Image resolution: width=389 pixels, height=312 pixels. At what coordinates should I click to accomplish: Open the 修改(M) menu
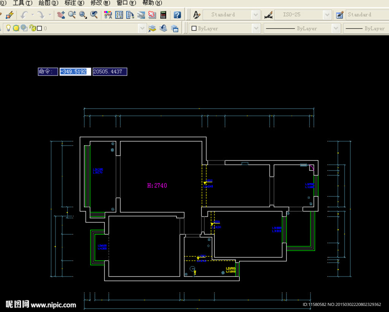coord(100,3)
